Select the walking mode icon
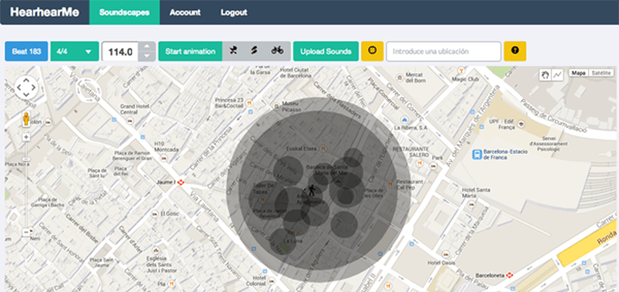Image resolution: width=619 pixels, height=292 pixels. tap(234, 50)
